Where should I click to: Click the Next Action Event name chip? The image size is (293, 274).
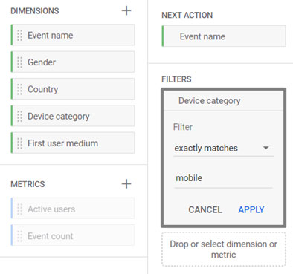tap(224, 36)
